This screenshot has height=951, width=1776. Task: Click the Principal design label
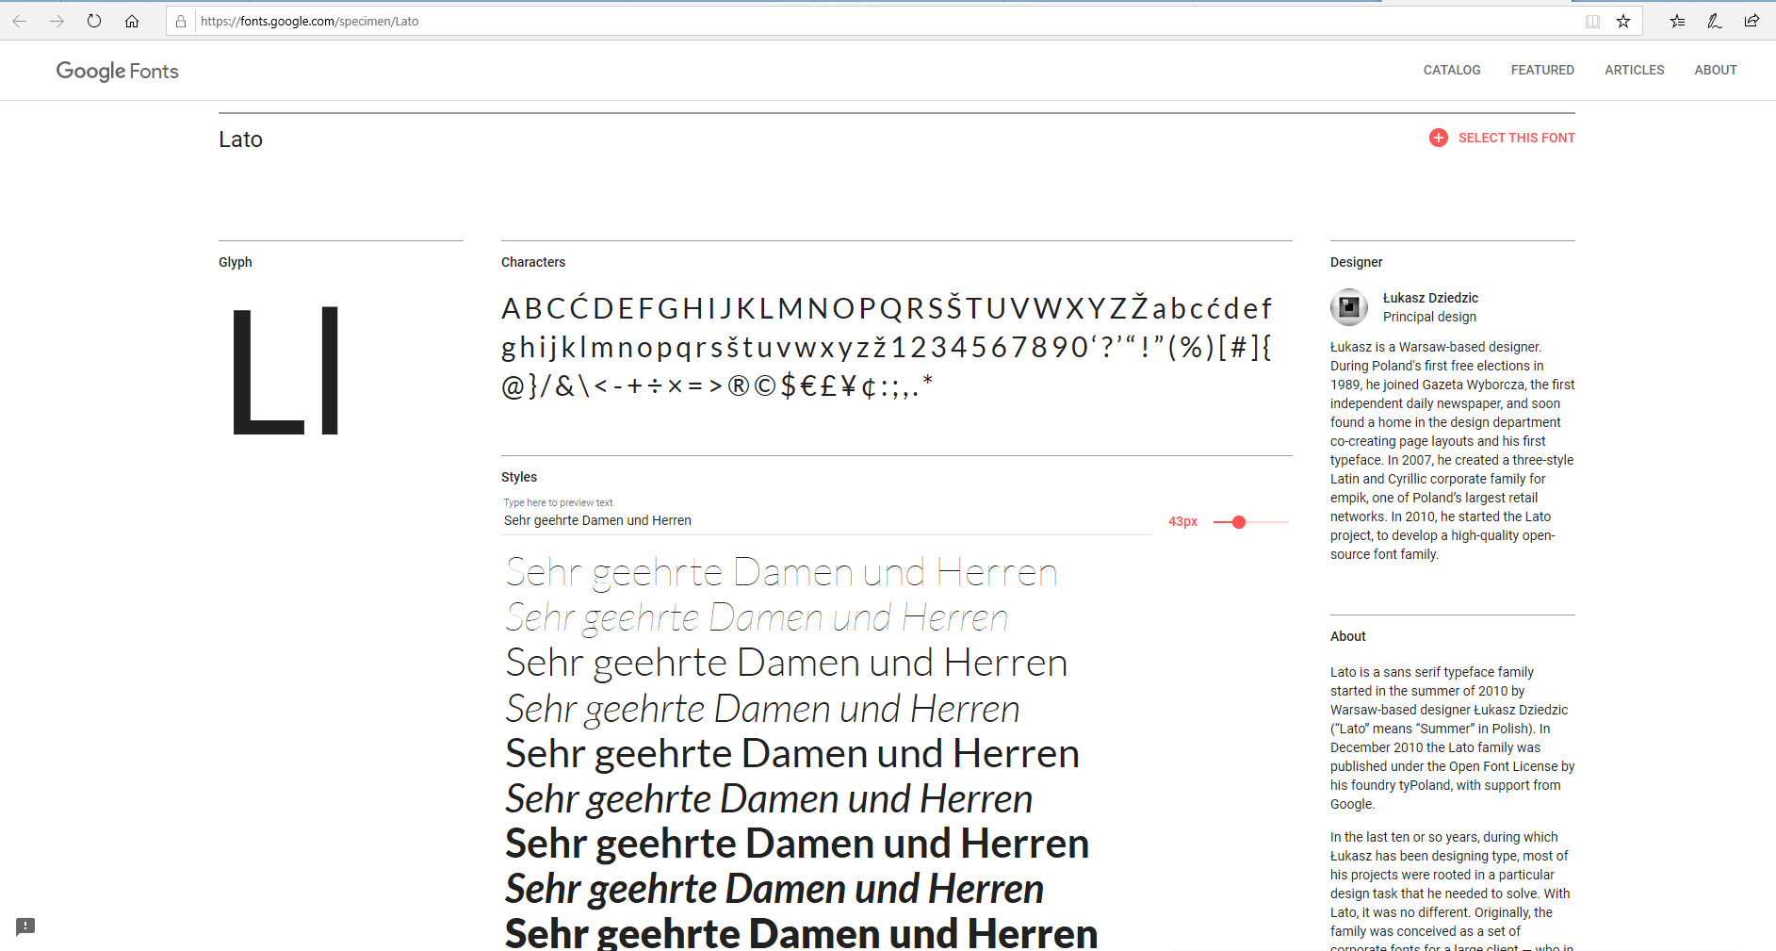(1429, 317)
